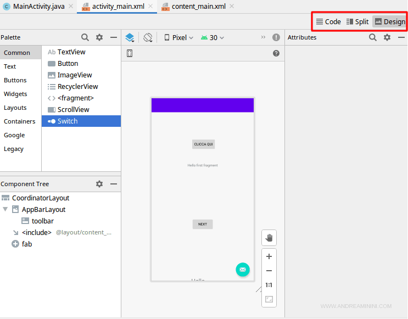408x319 pixels.
Task: Zoom in with the plus button
Action: (269, 256)
